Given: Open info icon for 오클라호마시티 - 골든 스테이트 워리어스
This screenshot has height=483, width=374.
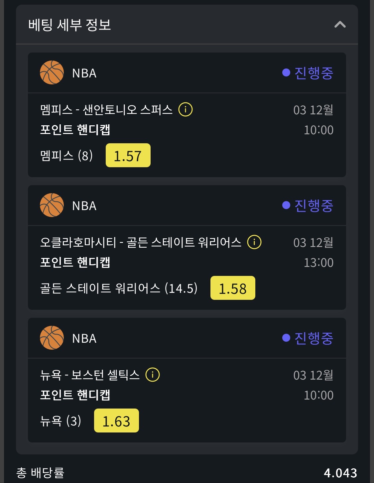Looking at the screenshot, I should coord(254,242).
